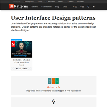Screen dimensions: 107x107
Task: Click the Get our cards link
Action: [53, 87]
